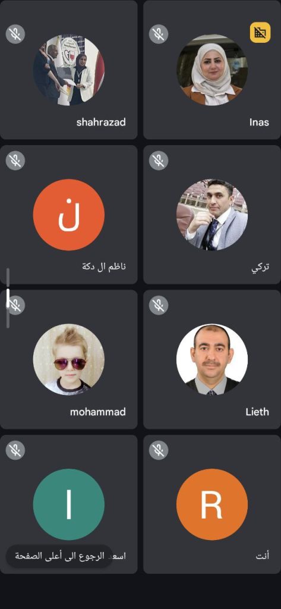
Task: Click the vertical scroll indicator at left edge
Action: coord(8,298)
